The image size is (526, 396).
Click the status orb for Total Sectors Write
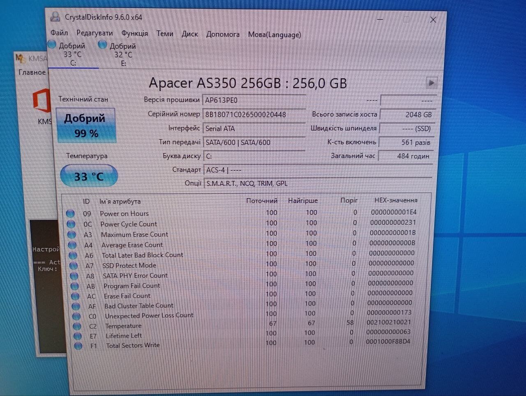(78, 346)
